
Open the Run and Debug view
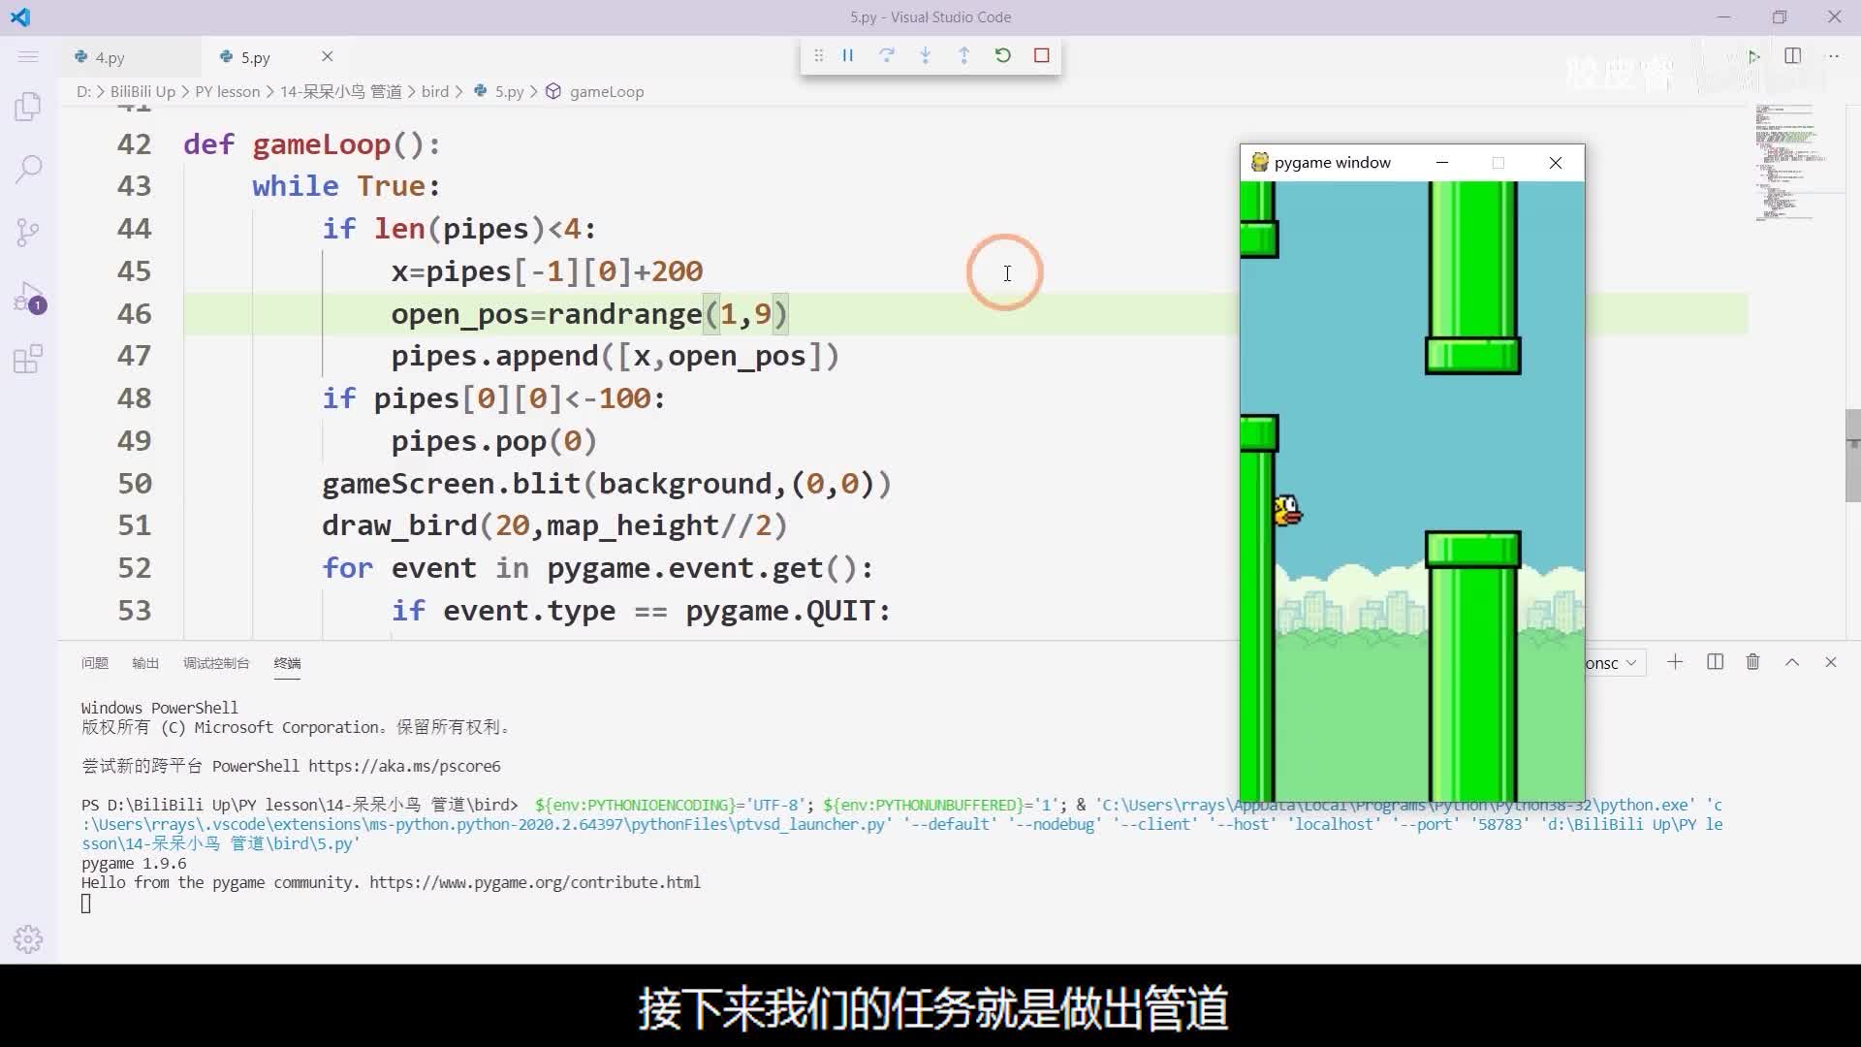28,297
